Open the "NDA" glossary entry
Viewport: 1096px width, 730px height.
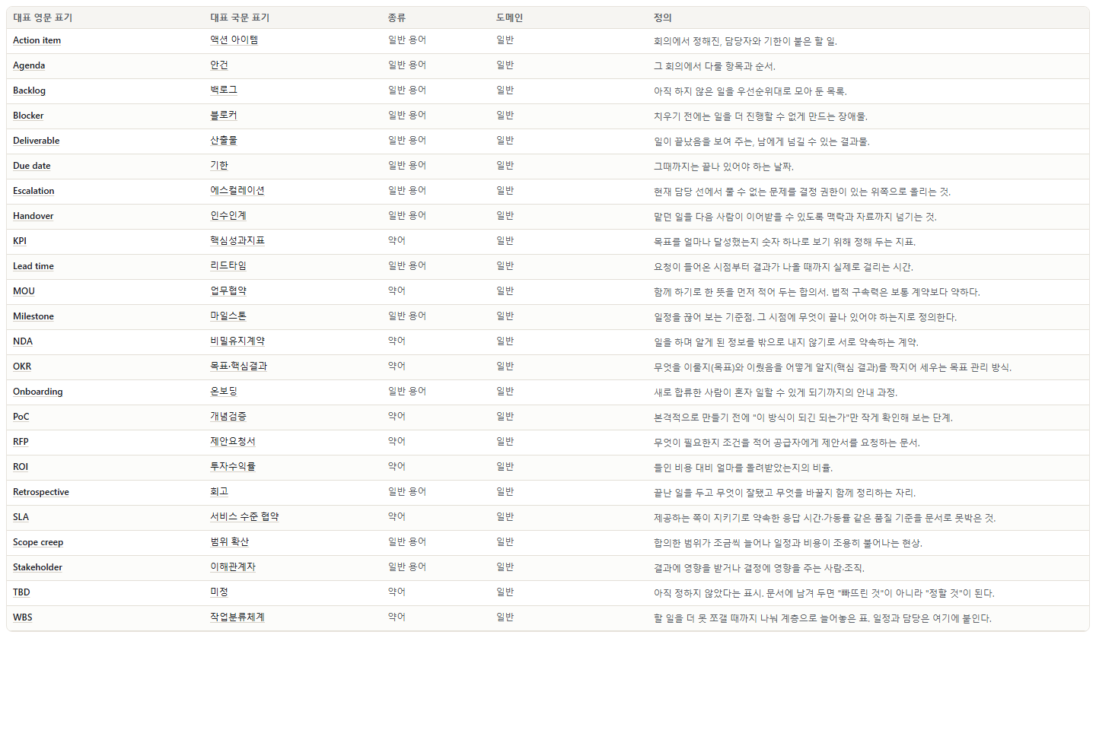23,341
